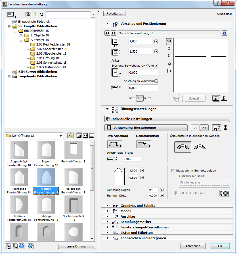This screenshot has width=237, height=254.
Task: Click the load other object icon
Action: point(15,246)
